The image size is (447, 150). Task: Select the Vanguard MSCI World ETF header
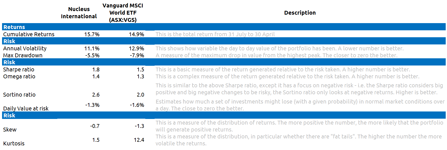pos(123,13)
